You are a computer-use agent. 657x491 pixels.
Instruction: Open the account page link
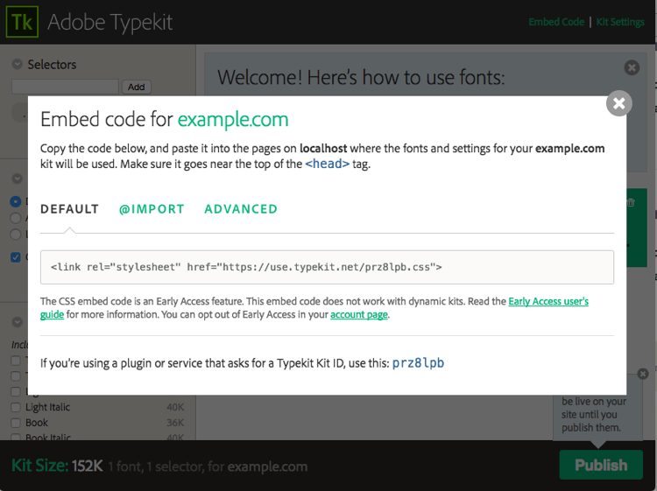[359, 314]
